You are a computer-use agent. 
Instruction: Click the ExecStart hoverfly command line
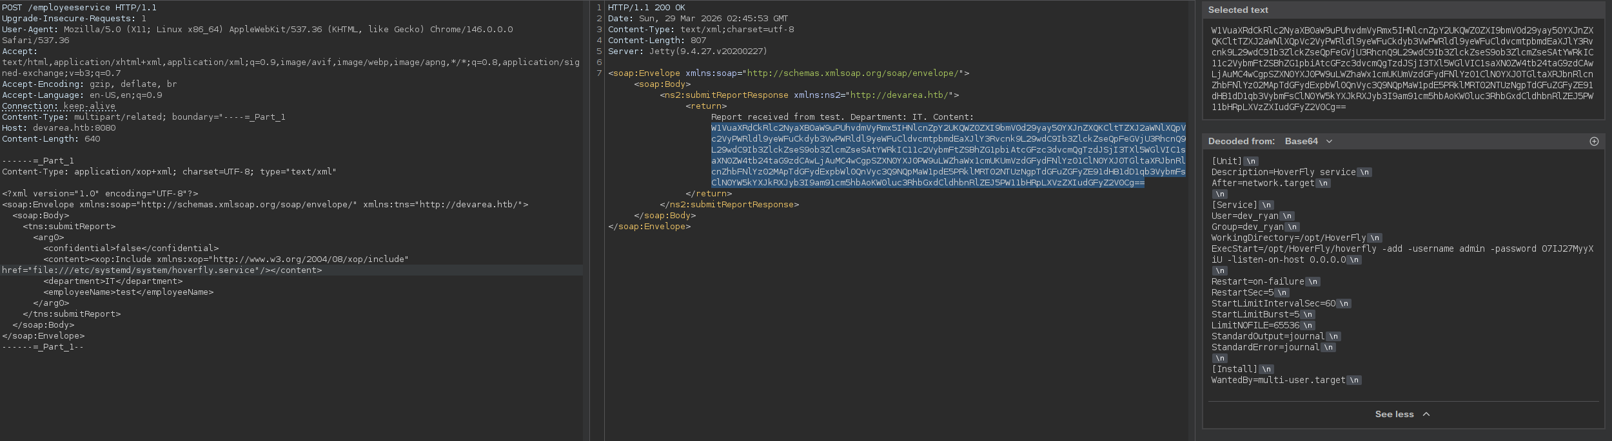[x=1402, y=254]
